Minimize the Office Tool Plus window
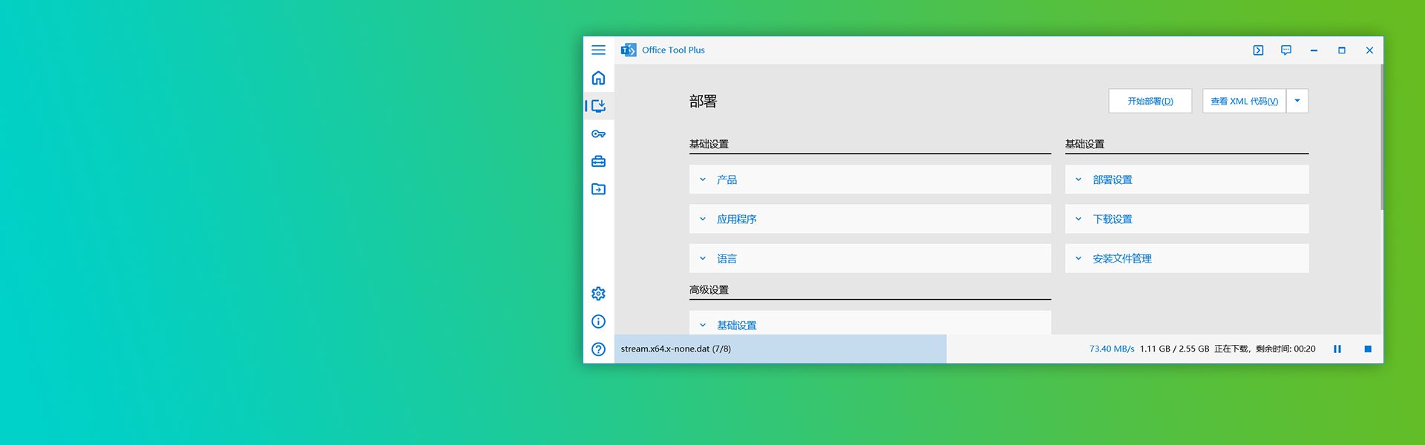Image resolution: width=1425 pixels, height=445 pixels. click(1314, 50)
